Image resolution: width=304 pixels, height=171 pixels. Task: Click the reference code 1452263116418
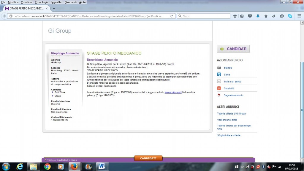60,120
